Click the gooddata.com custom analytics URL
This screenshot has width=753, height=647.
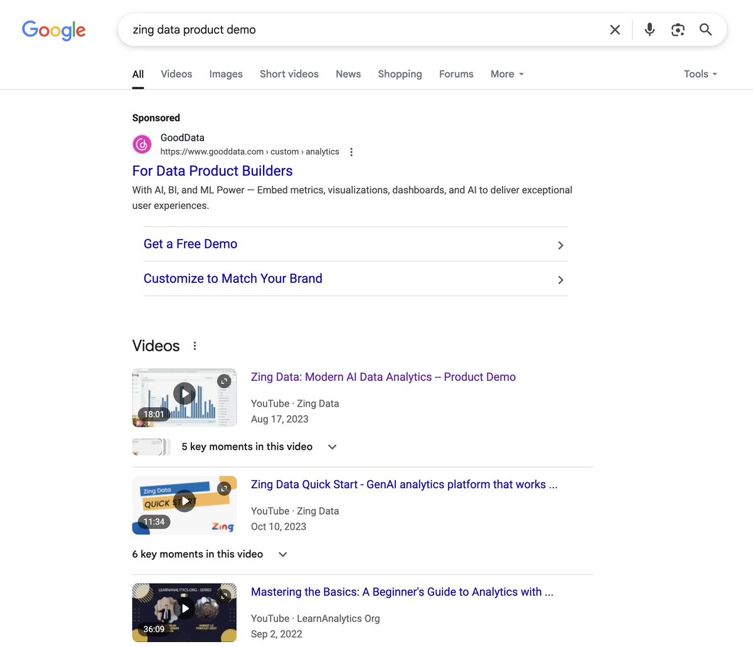pyautogui.click(x=250, y=152)
